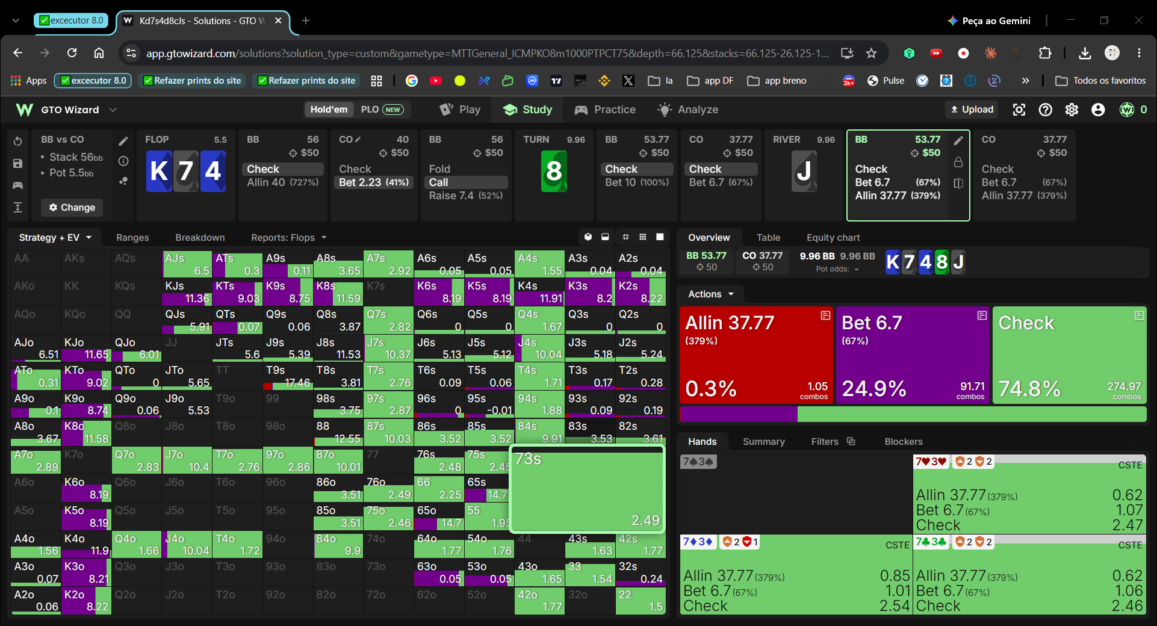
Task: Click the pencil edit icon on active BB river card
Action: pyautogui.click(x=958, y=140)
